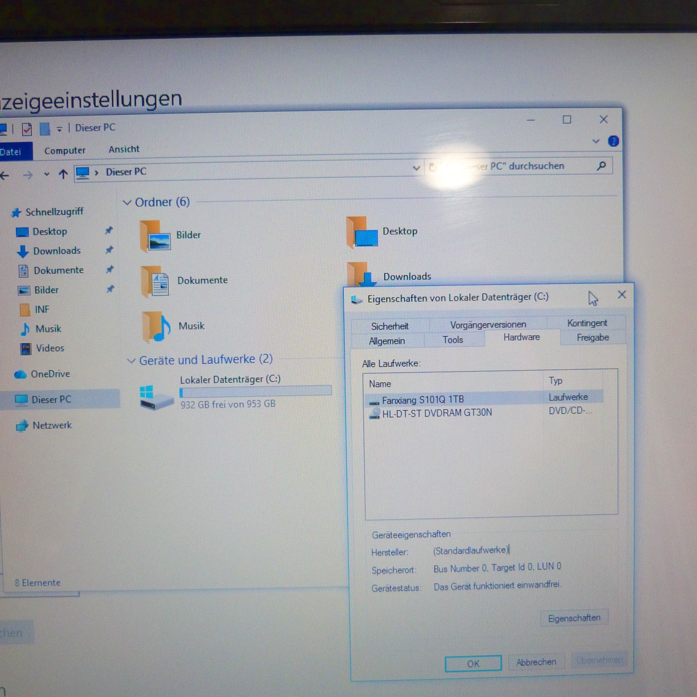Image resolution: width=697 pixels, height=697 pixels.
Task: Click the refresh icon beside address bar
Action: 432,167
